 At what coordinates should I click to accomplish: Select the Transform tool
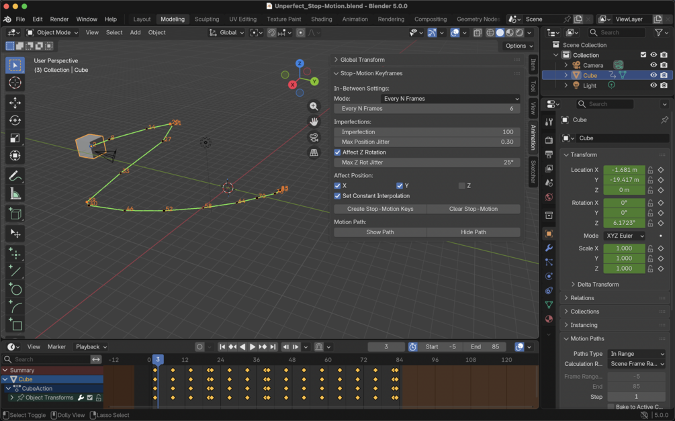[x=15, y=155]
